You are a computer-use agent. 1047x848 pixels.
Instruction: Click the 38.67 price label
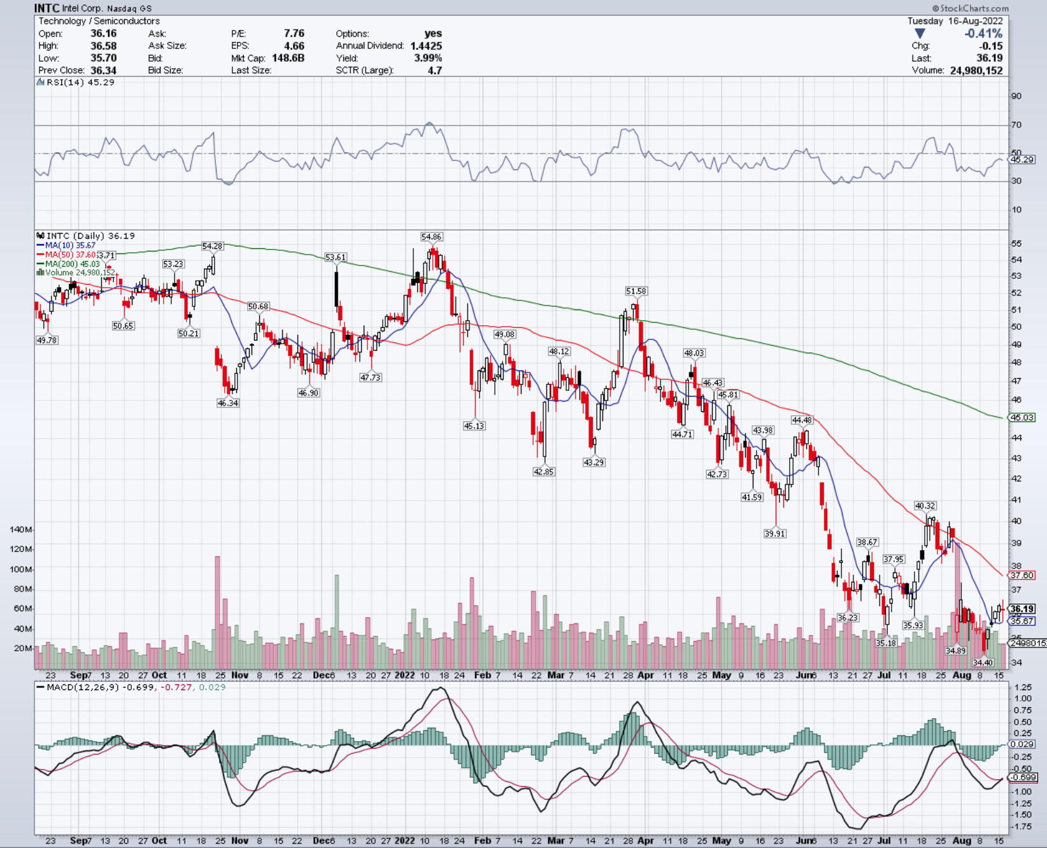coord(867,542)
